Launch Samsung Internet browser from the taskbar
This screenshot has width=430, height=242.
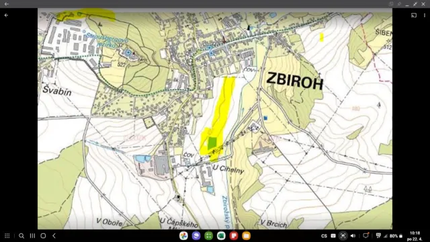[x=196, y=236]
